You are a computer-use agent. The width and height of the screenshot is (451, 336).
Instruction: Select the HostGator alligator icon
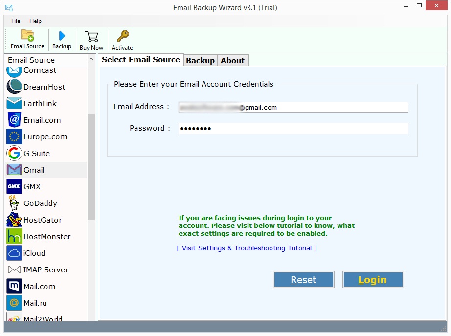tap(14, 220)
